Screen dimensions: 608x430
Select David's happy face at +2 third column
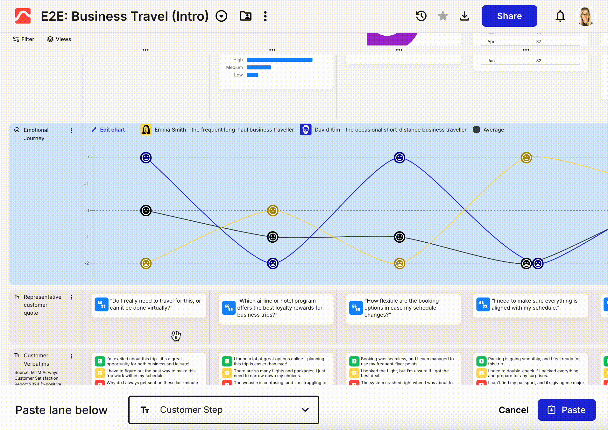tap(399, 158)
